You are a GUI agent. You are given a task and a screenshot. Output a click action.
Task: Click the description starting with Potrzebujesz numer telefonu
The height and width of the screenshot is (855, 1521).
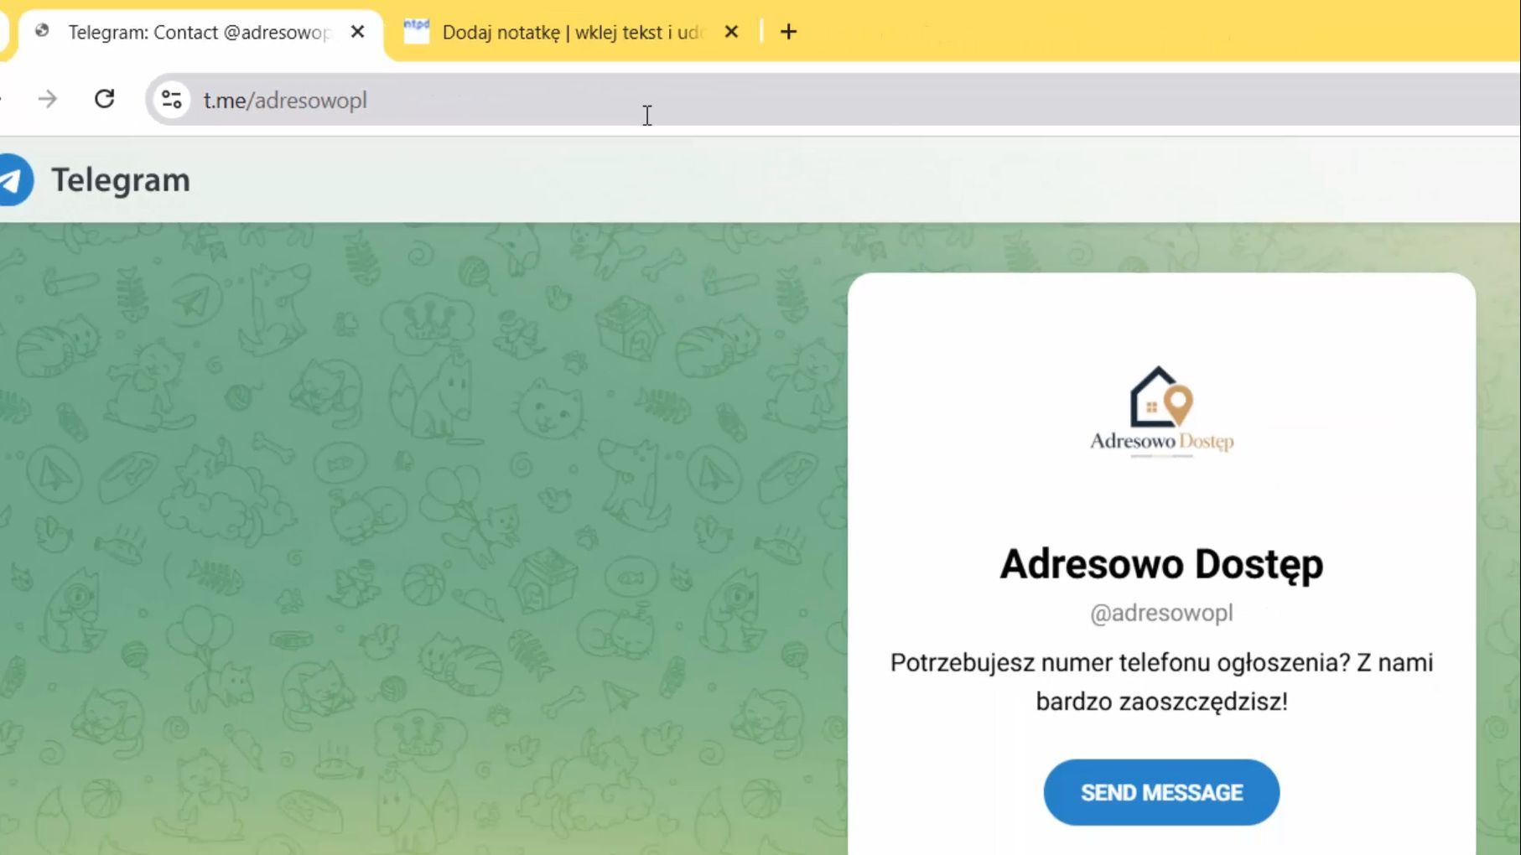tap(1161, 681)
